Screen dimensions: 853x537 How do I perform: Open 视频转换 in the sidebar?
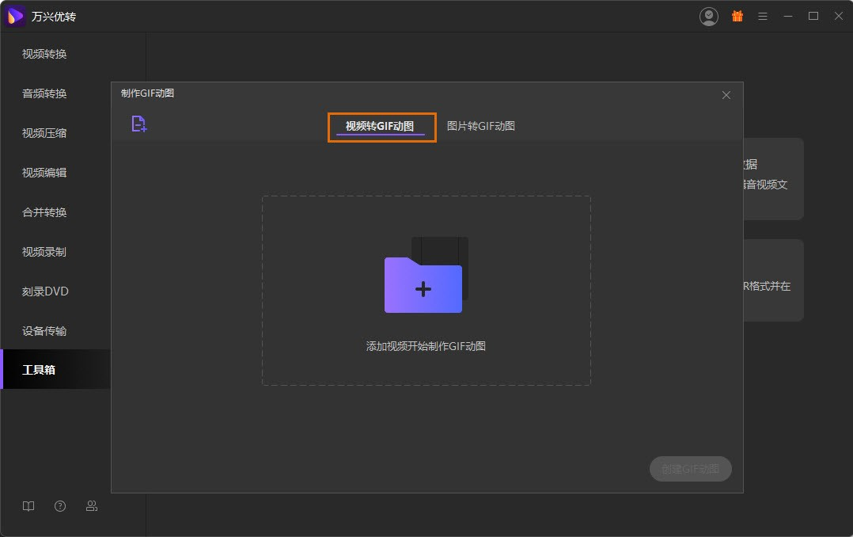pos(44,54)
